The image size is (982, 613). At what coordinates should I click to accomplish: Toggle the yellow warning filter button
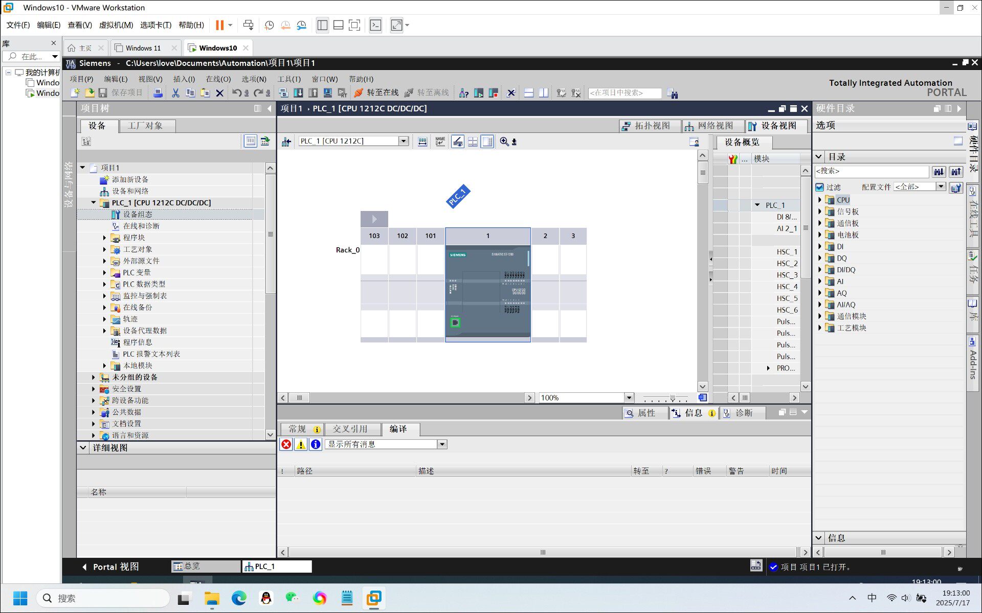pyautogui.click(x=301, y=444)
